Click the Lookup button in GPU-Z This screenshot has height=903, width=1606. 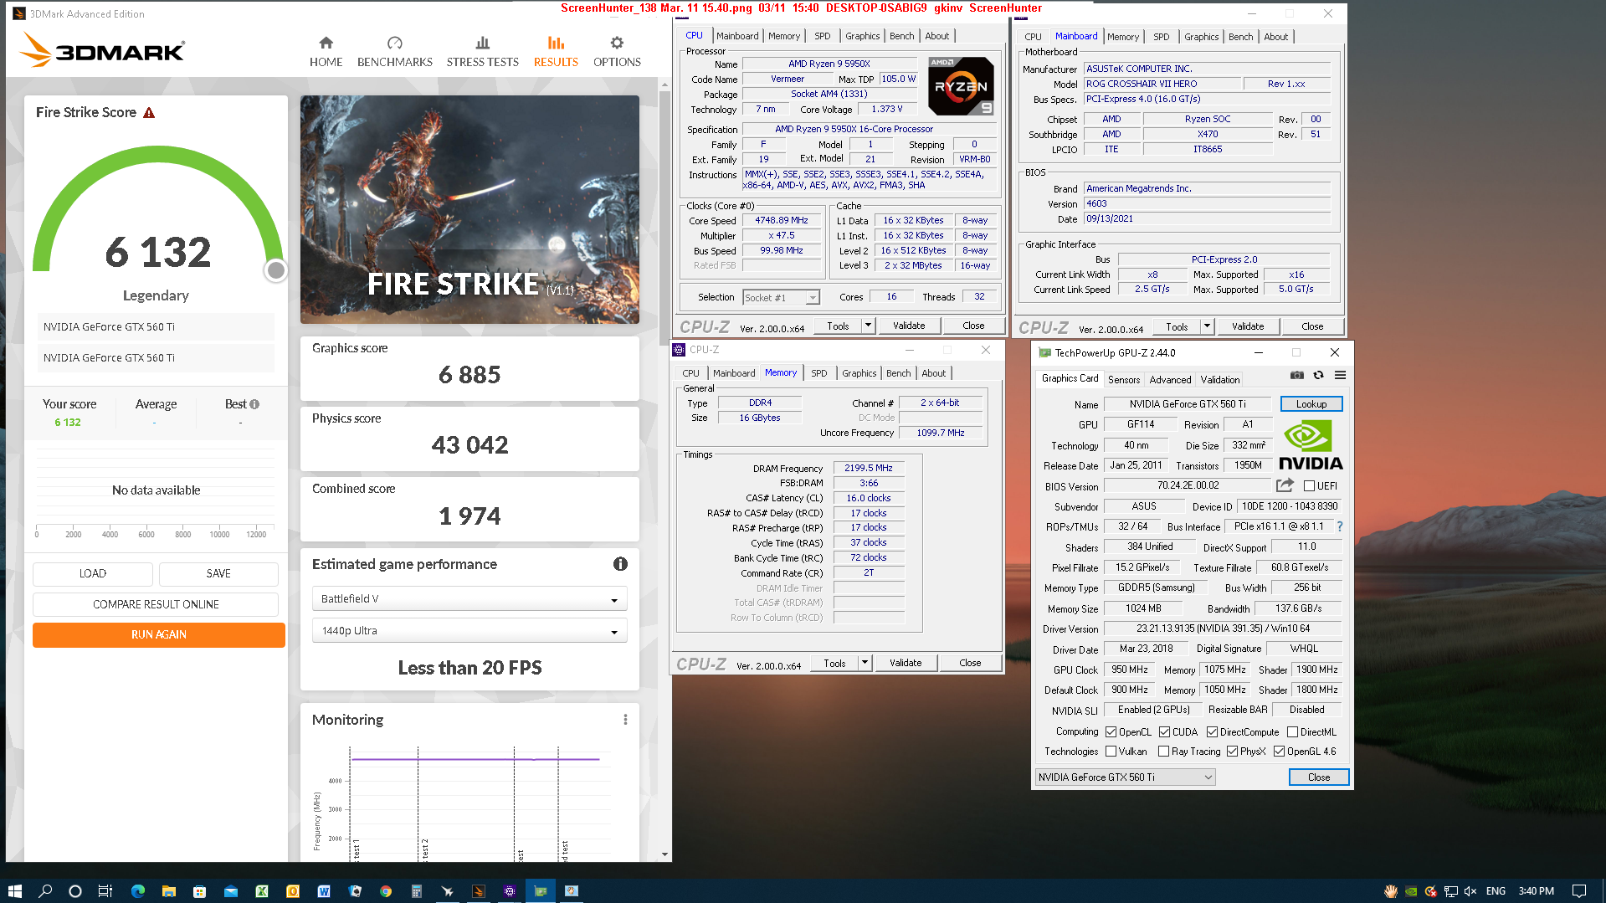click(x=1311, y=404)
